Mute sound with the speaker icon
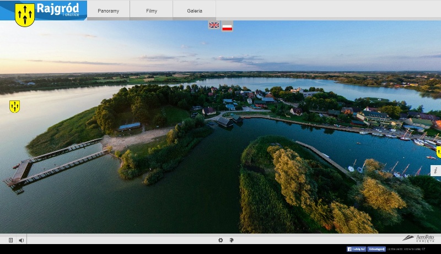This screenshot has height=254, width=441. pos(21,240)
